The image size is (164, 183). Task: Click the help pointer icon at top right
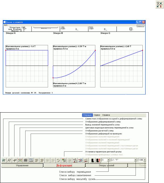(159, 5)
